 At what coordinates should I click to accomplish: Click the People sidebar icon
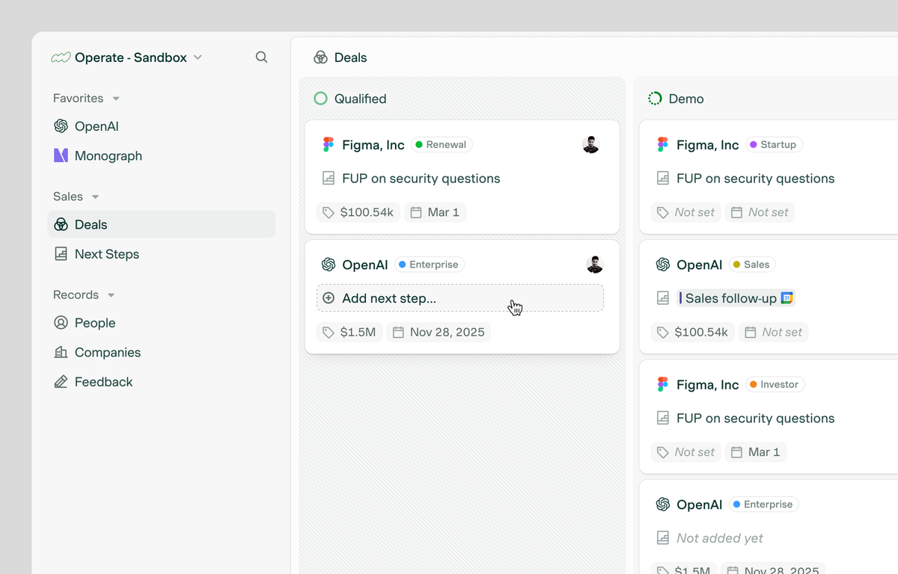(61, 323)
